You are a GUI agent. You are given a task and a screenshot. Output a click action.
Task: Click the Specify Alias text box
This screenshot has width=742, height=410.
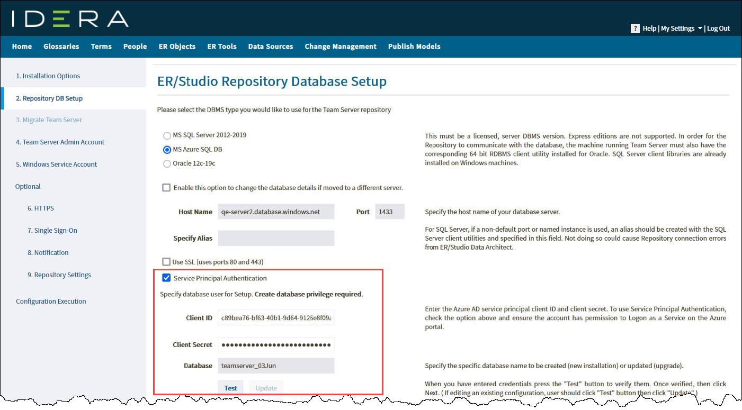pyautogui.click(x=276, y=239)
